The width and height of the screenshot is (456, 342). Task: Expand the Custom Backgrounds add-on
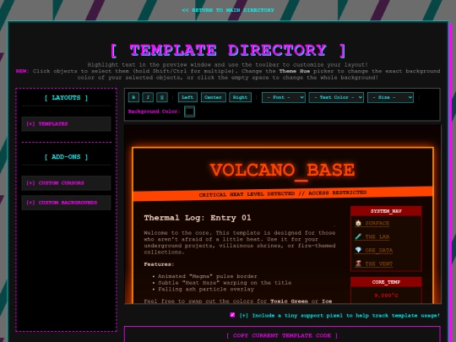pyautogui.click(x=66, y=203)
